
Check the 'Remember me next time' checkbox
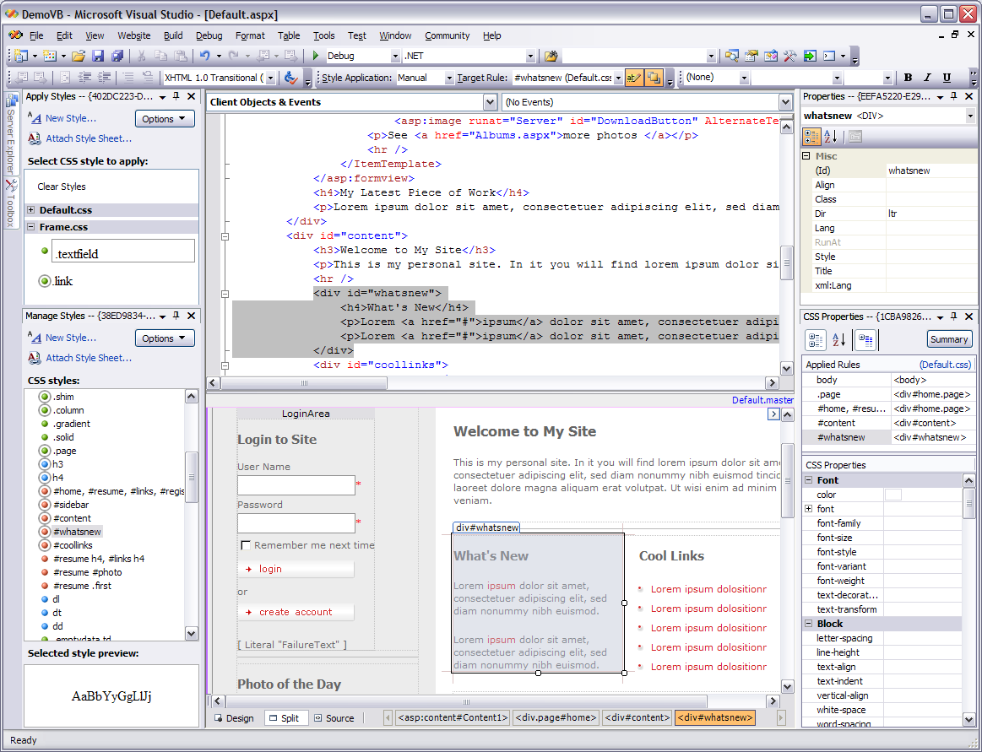[246, 544]
